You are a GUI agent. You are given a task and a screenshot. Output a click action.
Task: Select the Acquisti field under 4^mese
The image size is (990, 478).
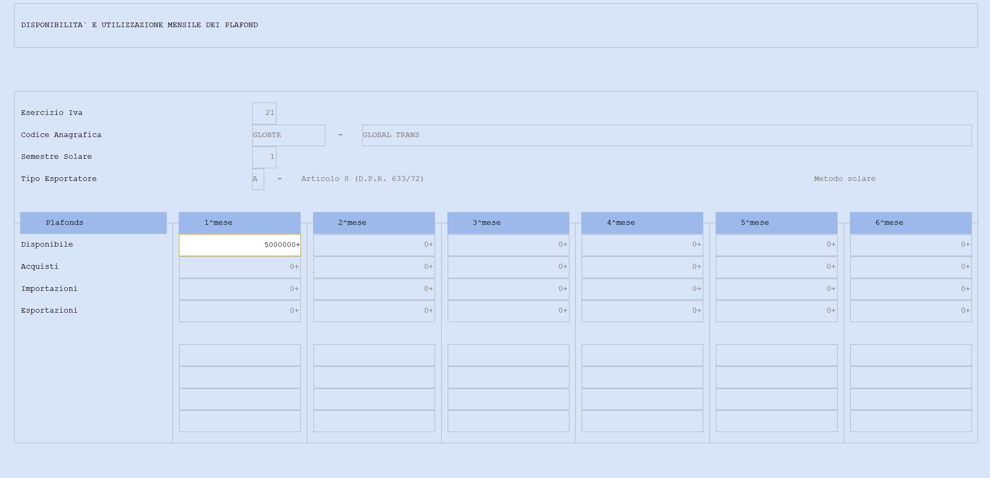[642, 267]
